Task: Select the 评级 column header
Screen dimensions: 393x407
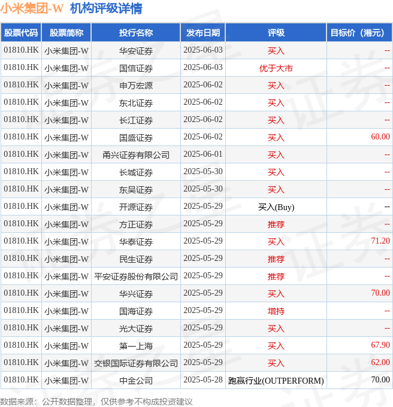Action: pos(276,33)
